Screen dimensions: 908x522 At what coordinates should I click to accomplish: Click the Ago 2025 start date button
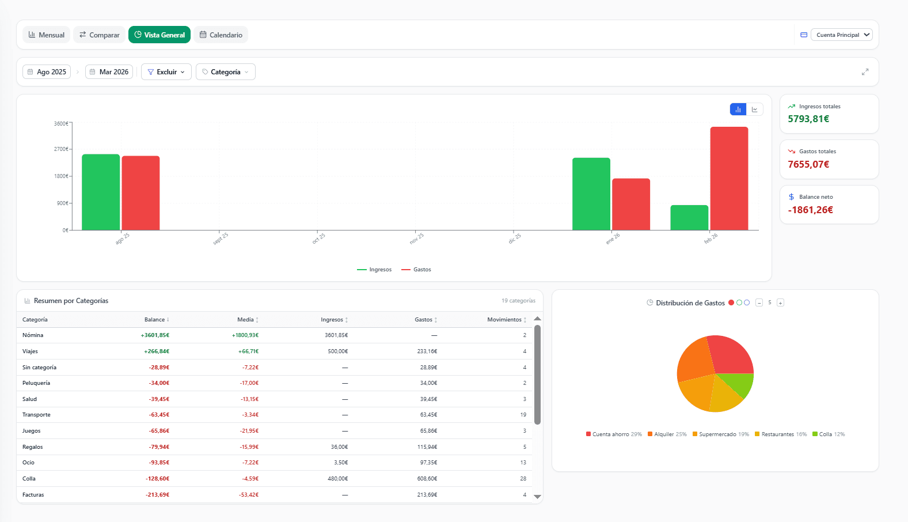point(47,72)
